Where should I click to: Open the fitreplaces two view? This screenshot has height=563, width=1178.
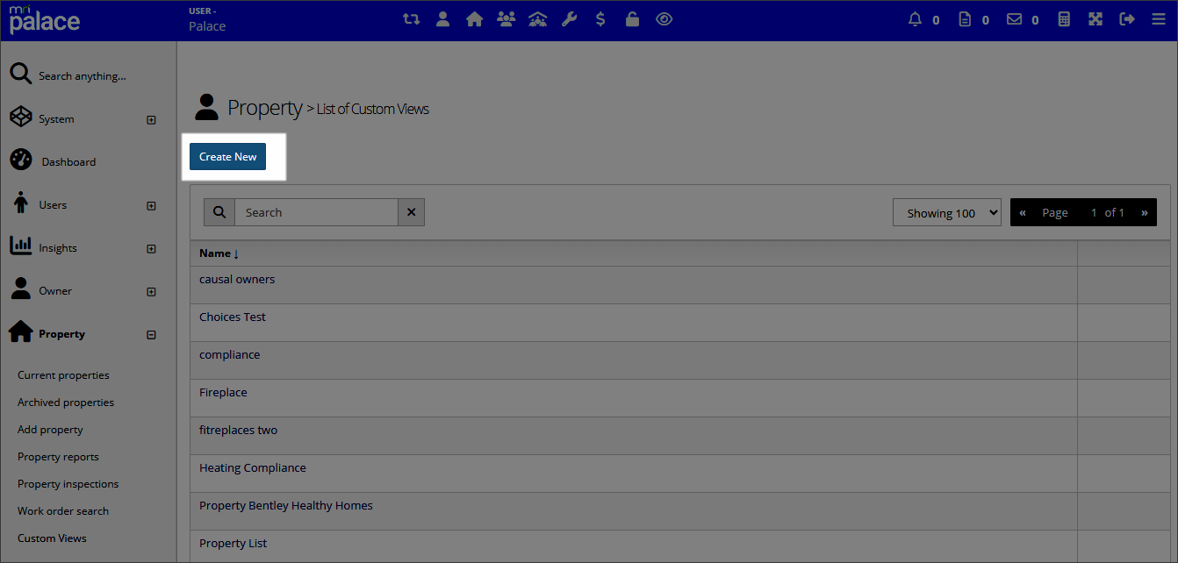pos(239,431)
